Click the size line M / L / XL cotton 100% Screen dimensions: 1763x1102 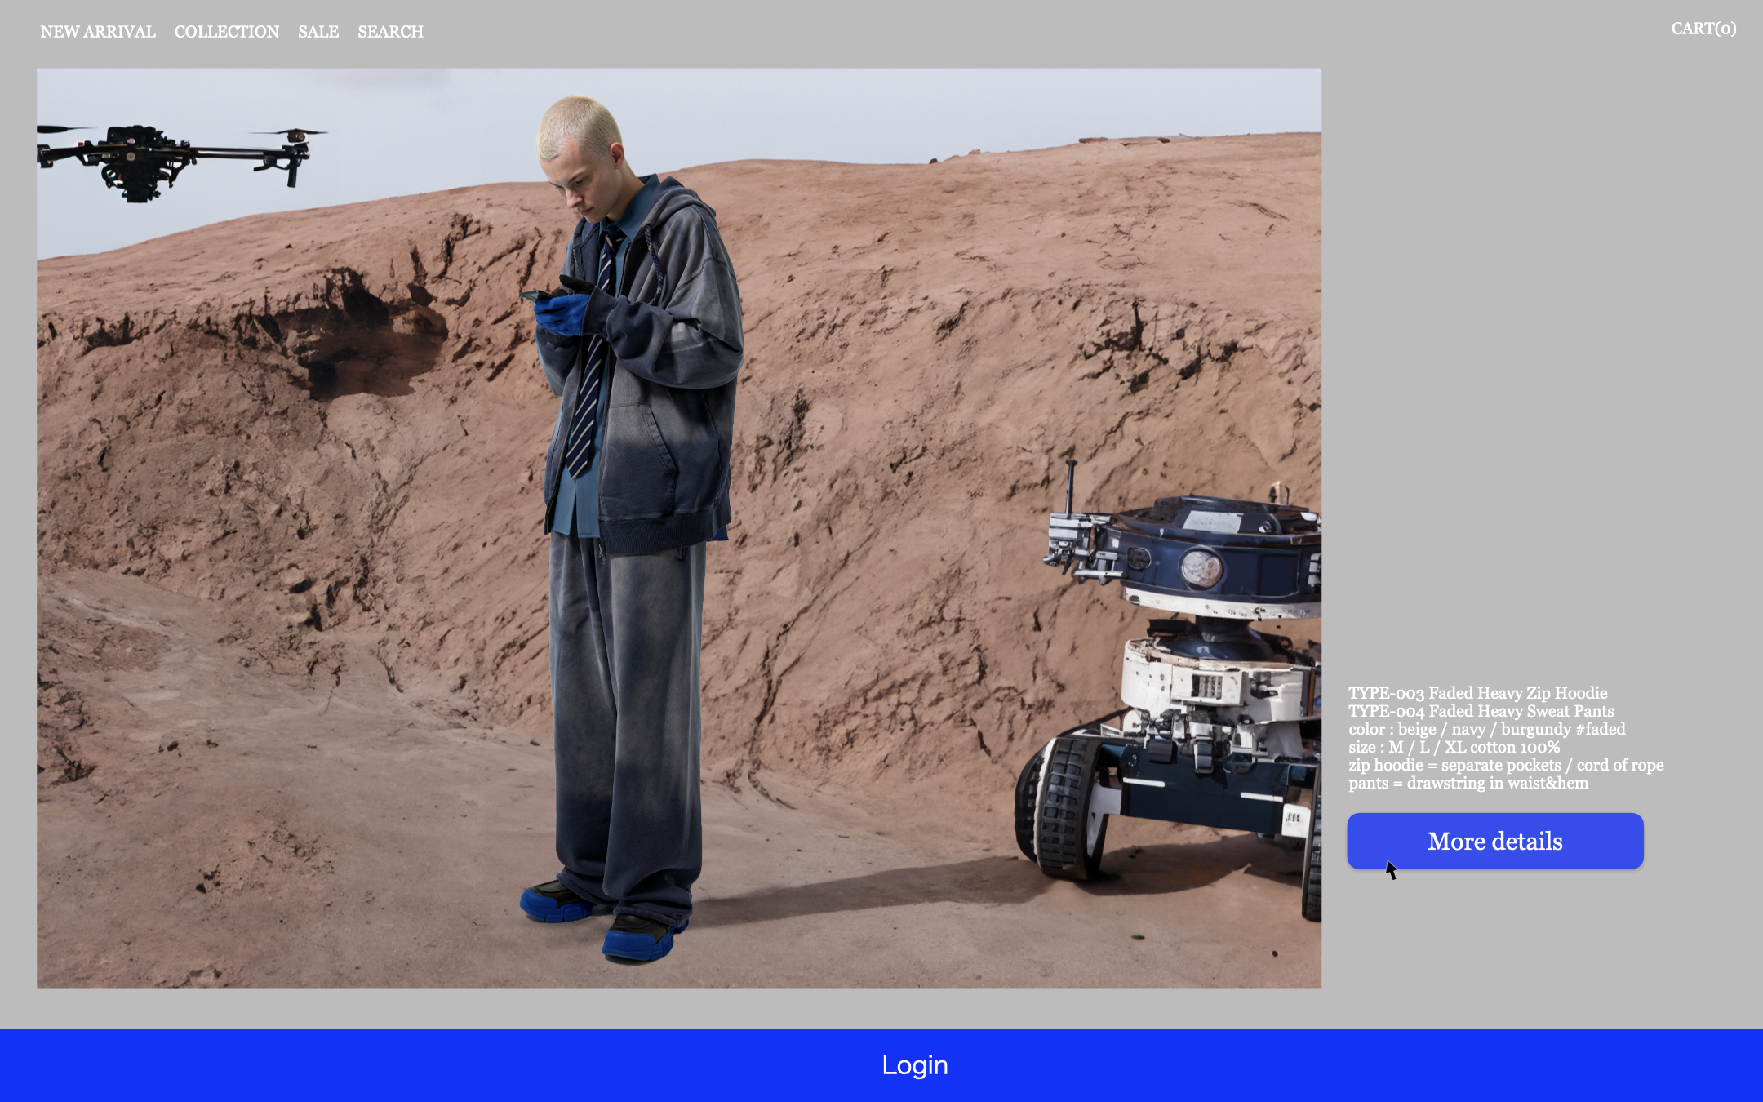(1454, 747)
